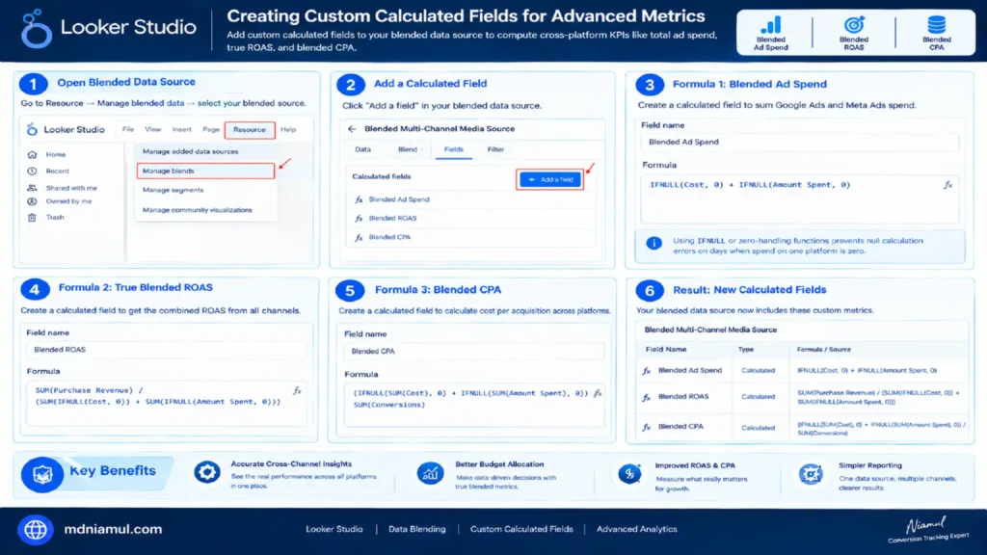Click fx icon in Blended ROAS result row

pyautogui.click(x=647, y=397)
